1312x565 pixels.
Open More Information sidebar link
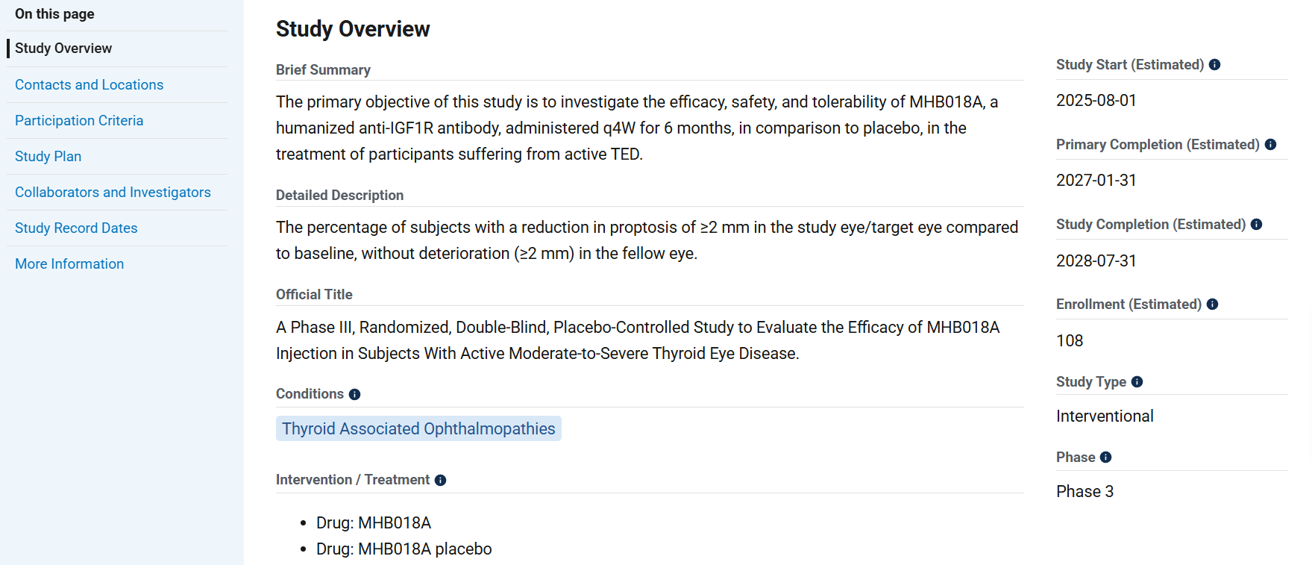point(69,264)
